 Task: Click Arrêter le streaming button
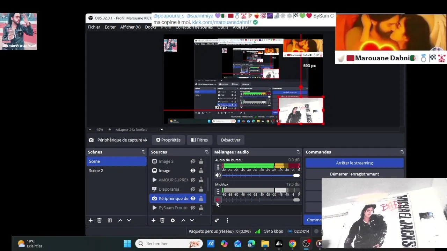pyautogui.click(x=354, y=163)
